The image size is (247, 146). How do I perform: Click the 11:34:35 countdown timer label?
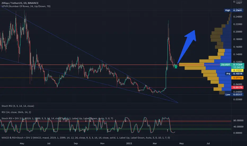[x=238, y=67]
